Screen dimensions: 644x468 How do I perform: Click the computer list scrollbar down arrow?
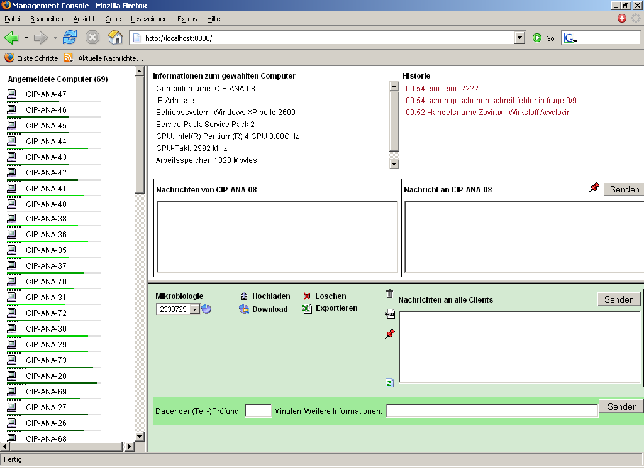140,436
